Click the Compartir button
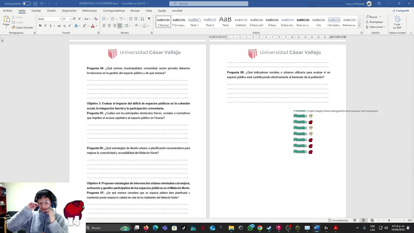Screen dimensions: 414x233 (401, 11)
